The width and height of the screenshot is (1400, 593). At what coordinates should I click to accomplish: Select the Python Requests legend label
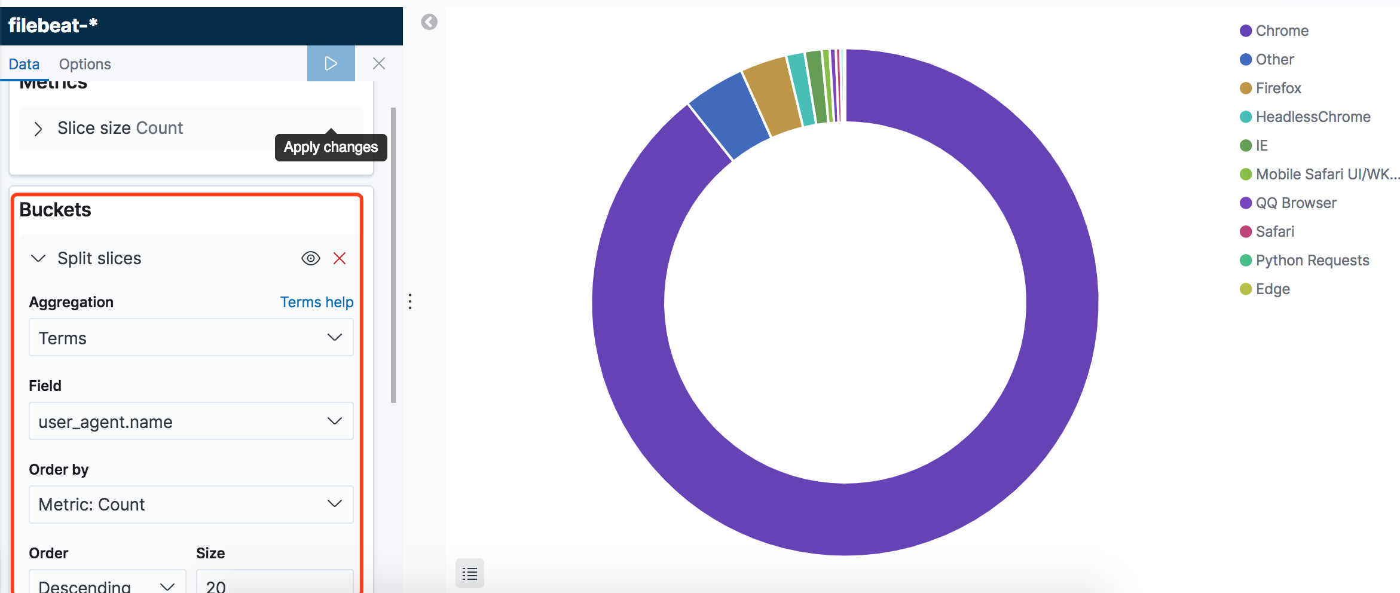click(x=1313, y=261)
